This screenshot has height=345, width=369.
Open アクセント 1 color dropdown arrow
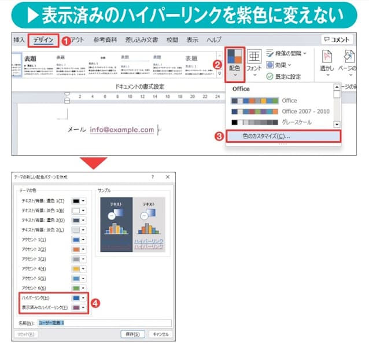(x=83, y=240)
